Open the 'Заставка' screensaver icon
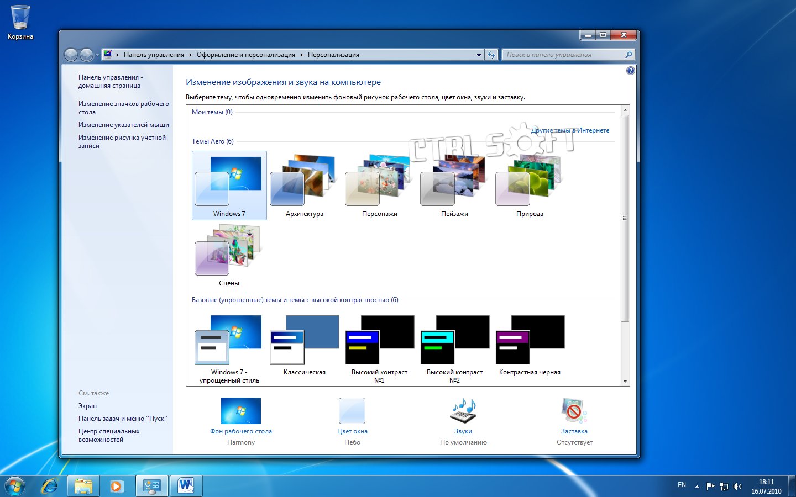The height and width of the screenshot is (497, 796). (574, 411)
